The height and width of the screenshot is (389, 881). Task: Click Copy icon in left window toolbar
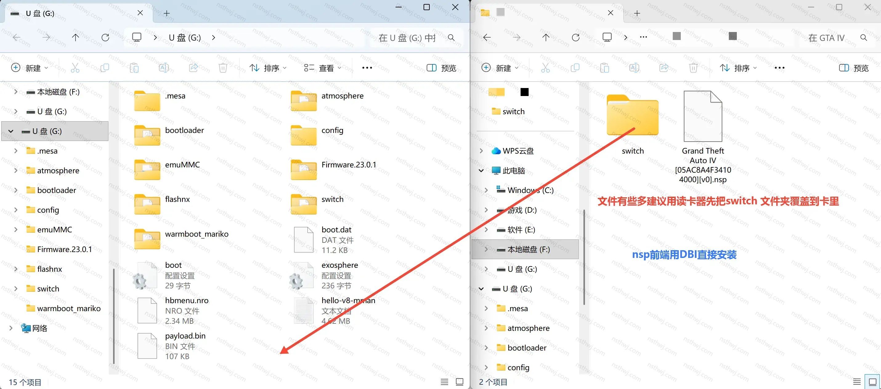pos(105,68)
